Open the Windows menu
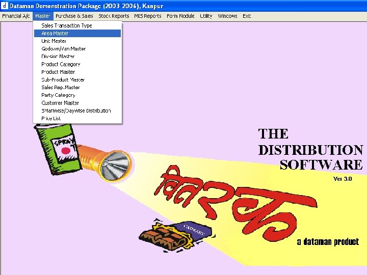 pyautogui.click(x=227, y=16)
